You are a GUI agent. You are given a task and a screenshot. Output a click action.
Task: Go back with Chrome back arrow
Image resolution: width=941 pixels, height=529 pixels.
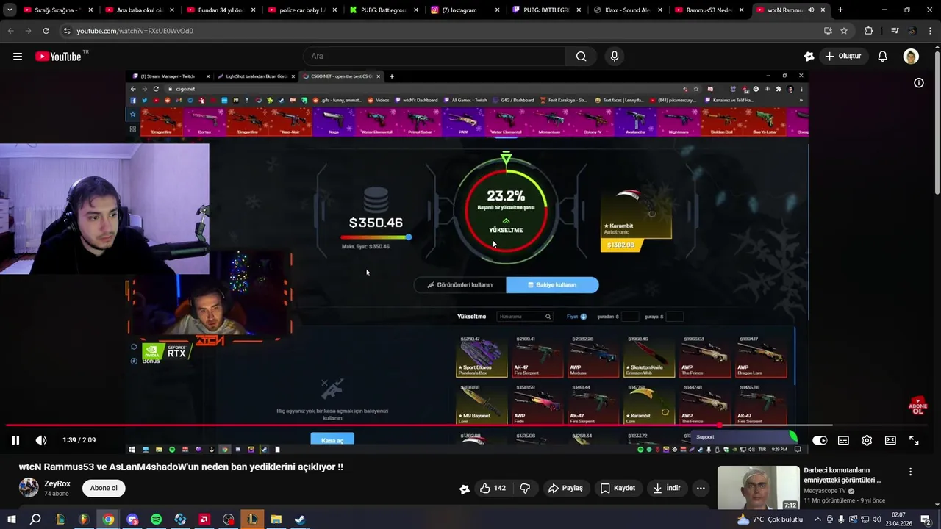[x=10, y=31]
